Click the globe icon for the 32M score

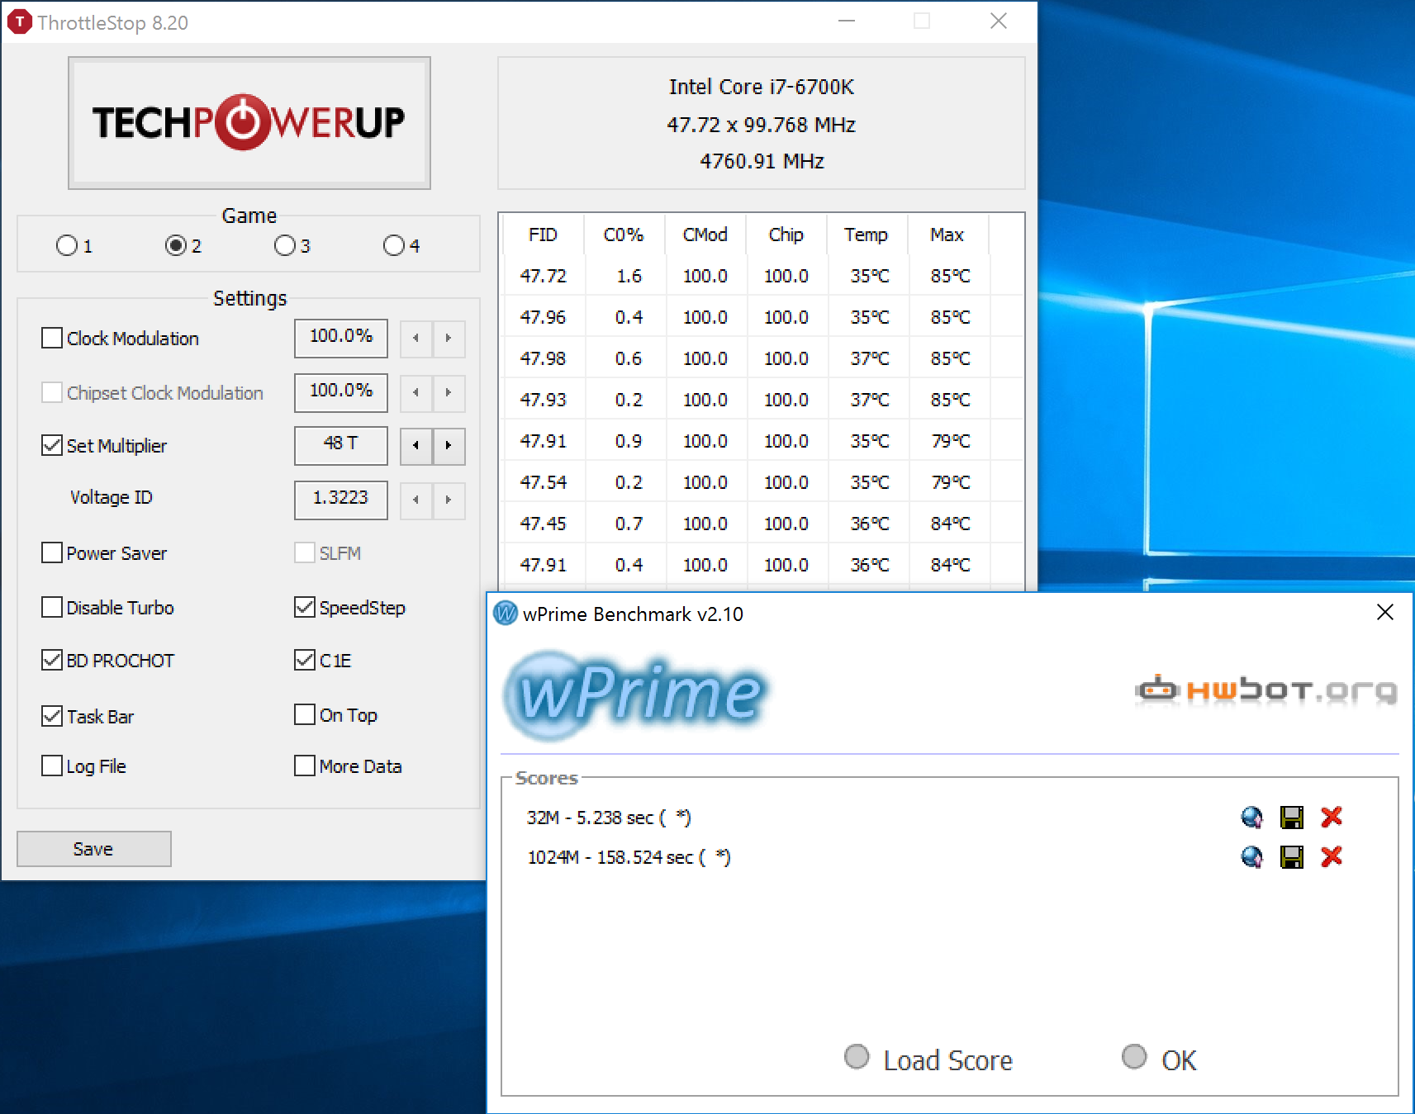pyautogui.click(x=1252, y=818)
